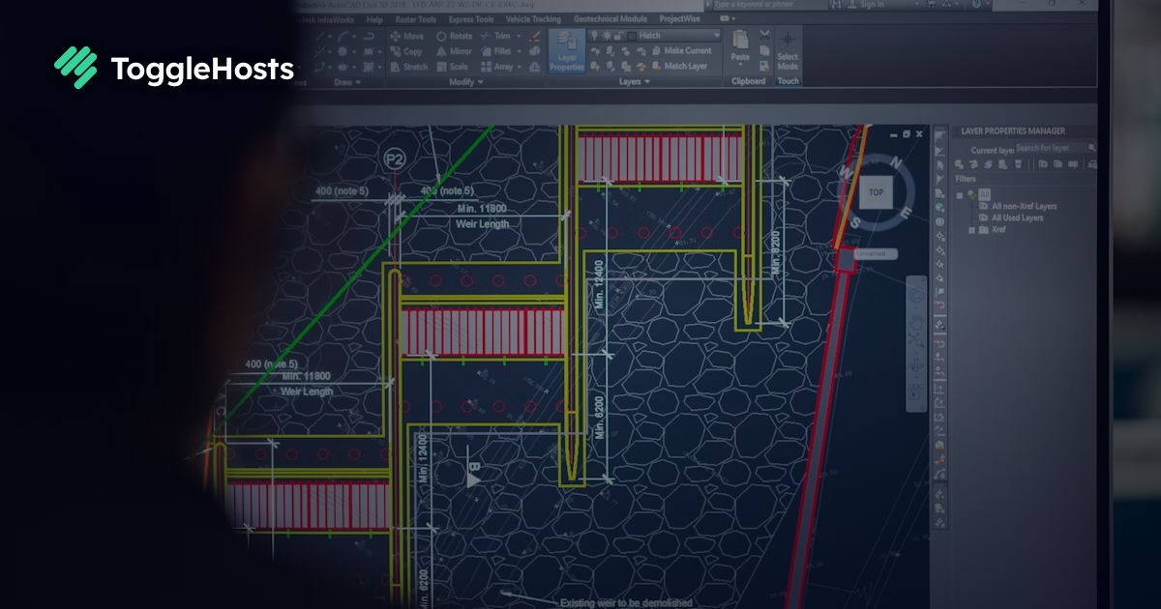Open the Unnamed UCS dropdown below ViewCube
The image size is (1161, 609).
pyautogui.click(x=876, y=253)
